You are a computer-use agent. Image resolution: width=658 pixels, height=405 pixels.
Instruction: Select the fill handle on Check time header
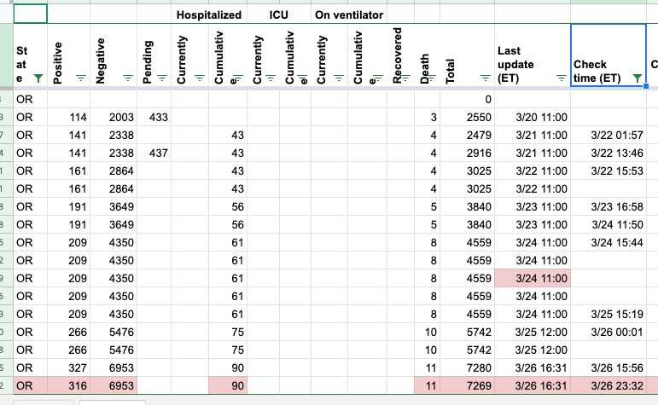click(646, 86)
